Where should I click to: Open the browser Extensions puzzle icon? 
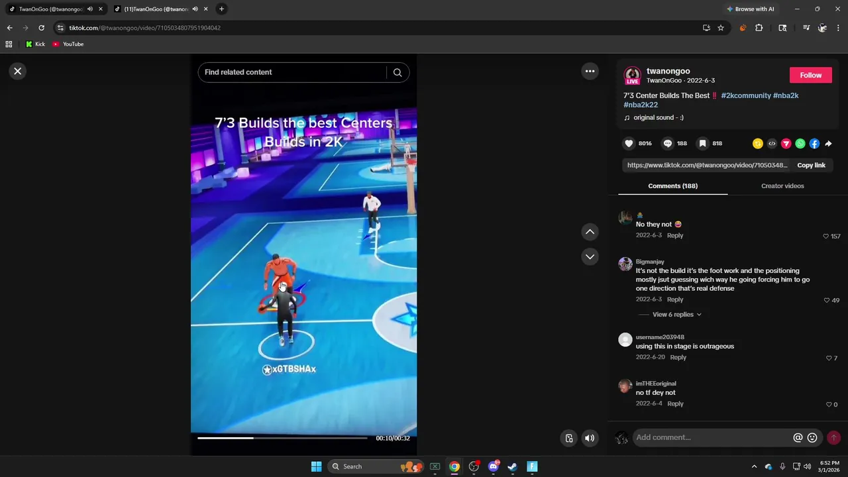tap(759, 28)
